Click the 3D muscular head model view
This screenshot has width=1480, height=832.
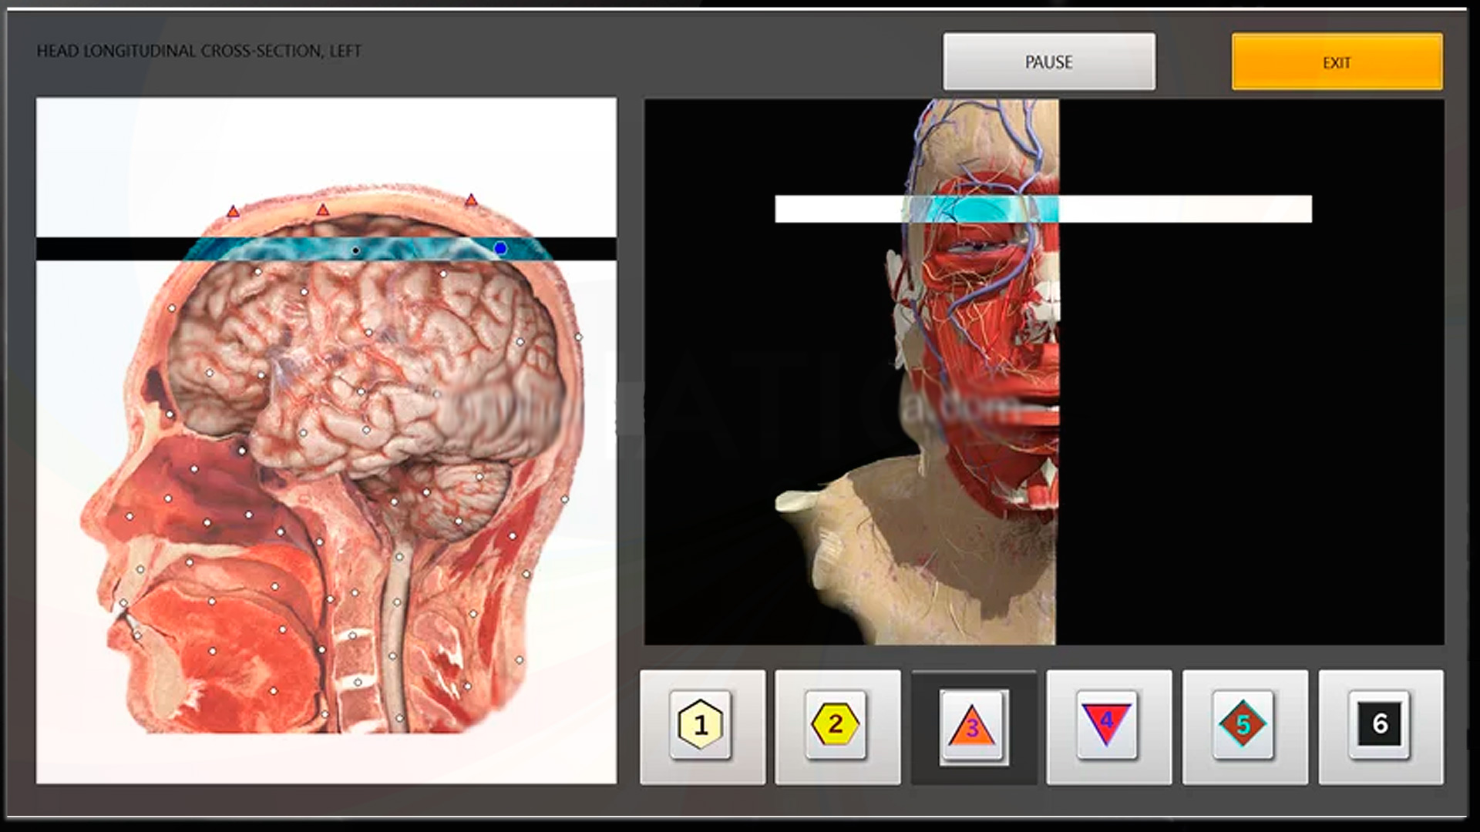coord(1044,371)
